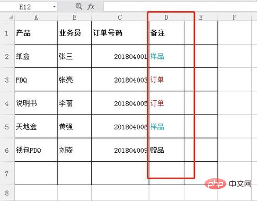Open the Name Box dropdown arrow

pos(54,7)
